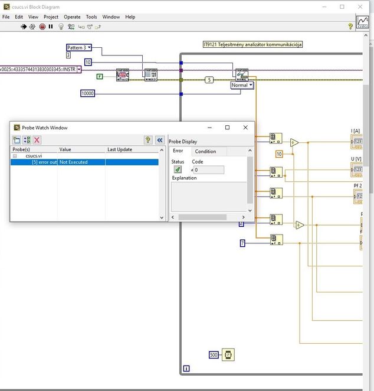Select the 10000 numeric constant
374x391 pixels.
click(x=88, y=93)
